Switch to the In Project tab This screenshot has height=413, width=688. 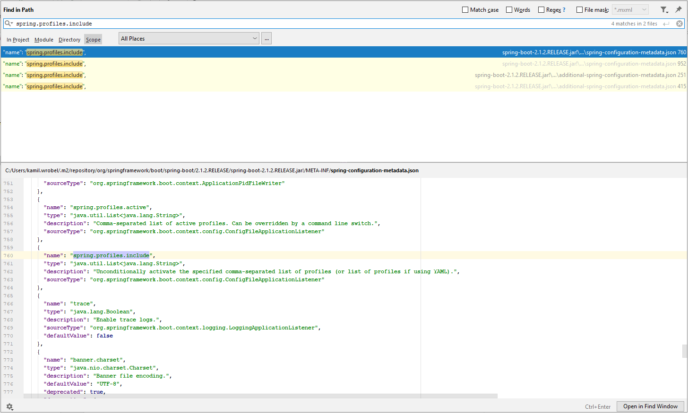pyautogui.click(x=18, y=40)
